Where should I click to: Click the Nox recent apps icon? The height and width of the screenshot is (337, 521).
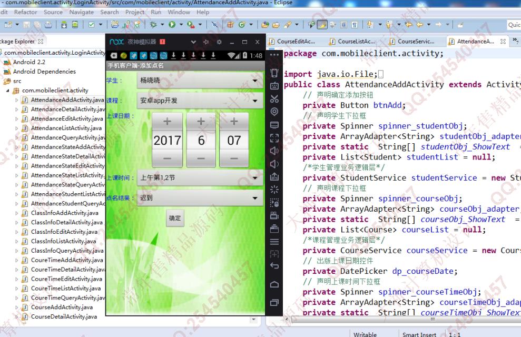[x=274, y=302]
